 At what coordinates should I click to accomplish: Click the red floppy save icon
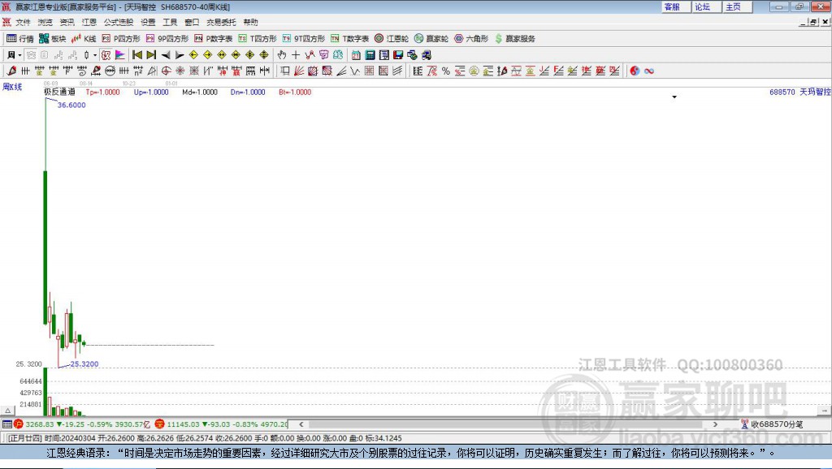[x=398, y=54]
